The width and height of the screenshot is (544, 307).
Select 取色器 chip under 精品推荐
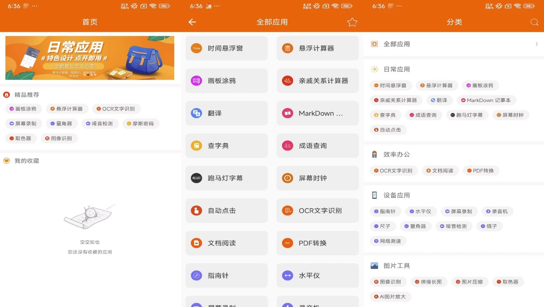pos(21,138)
